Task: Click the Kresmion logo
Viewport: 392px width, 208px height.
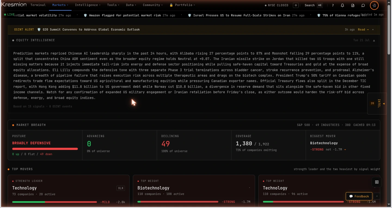Action: click(x=14, y=5)
